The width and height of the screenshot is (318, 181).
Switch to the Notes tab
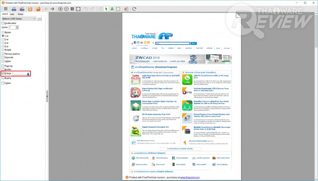(20, 14)
